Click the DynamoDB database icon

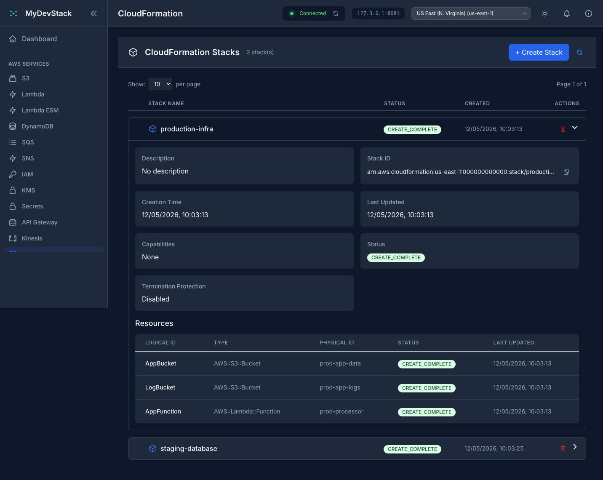[13, 126]
